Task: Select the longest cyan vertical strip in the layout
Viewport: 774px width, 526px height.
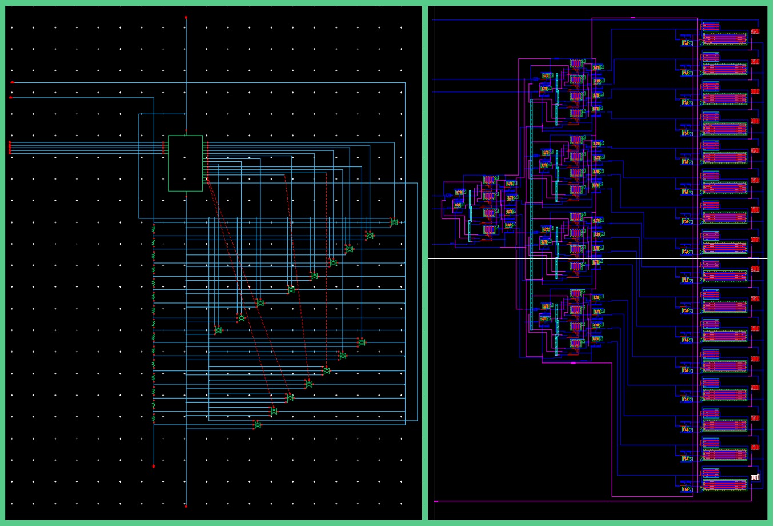Action: pyautogui.click(x=531, y=214)
